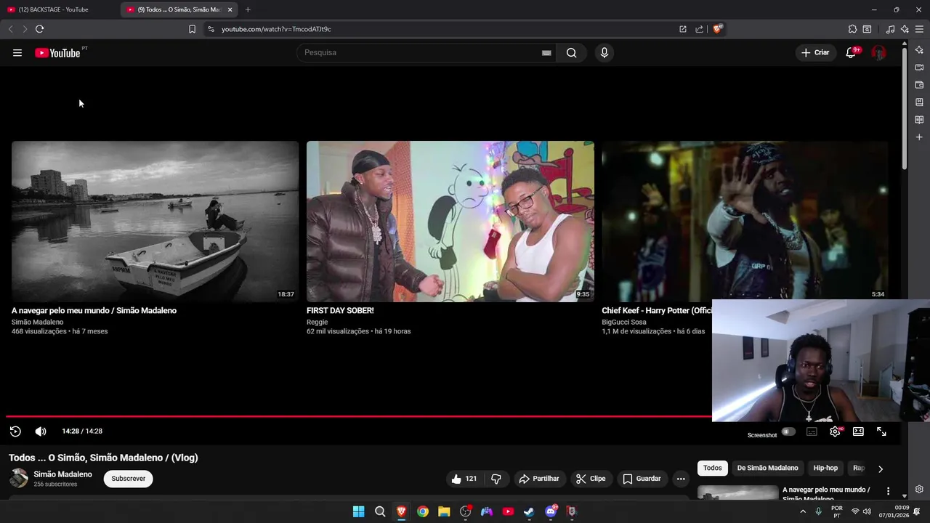Open Brave Wallet in sidebar
930x523 pixels.
coord(919,85)
